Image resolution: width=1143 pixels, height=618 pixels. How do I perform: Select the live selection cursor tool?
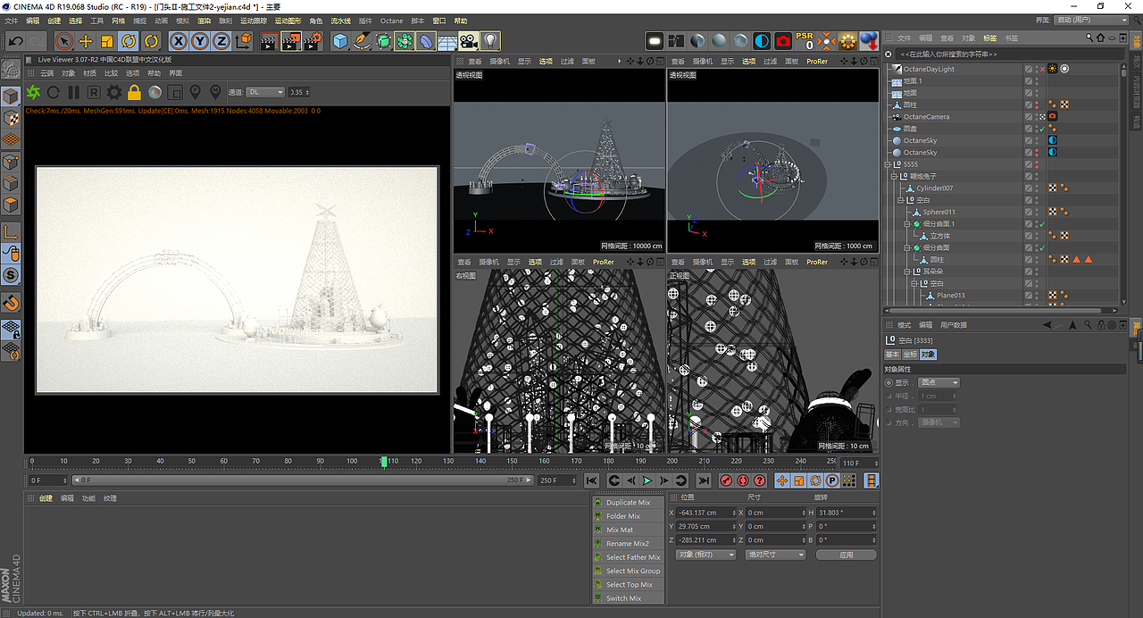pyautogui.click(x=64, y=41)
